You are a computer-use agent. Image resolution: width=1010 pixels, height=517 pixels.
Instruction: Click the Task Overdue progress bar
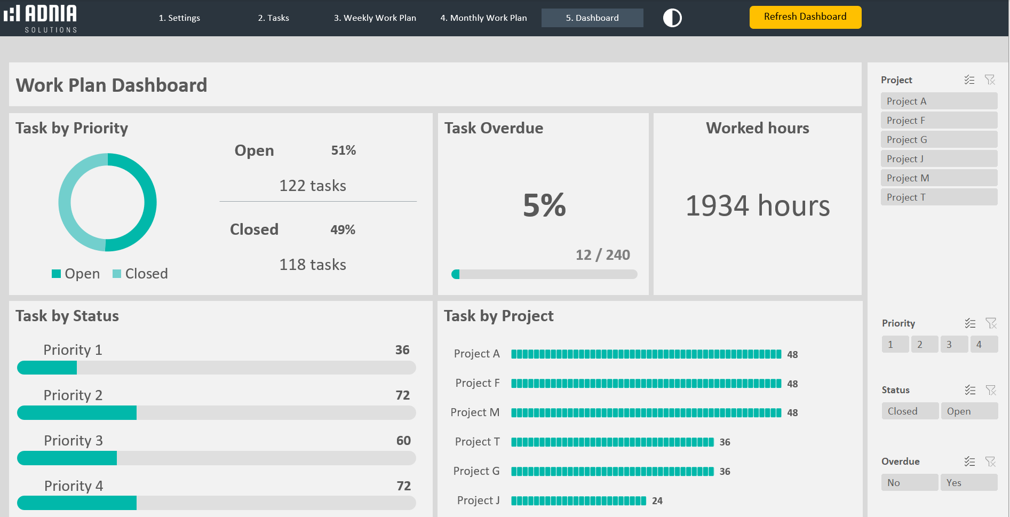pyautogui.click(x=544, y=274)
